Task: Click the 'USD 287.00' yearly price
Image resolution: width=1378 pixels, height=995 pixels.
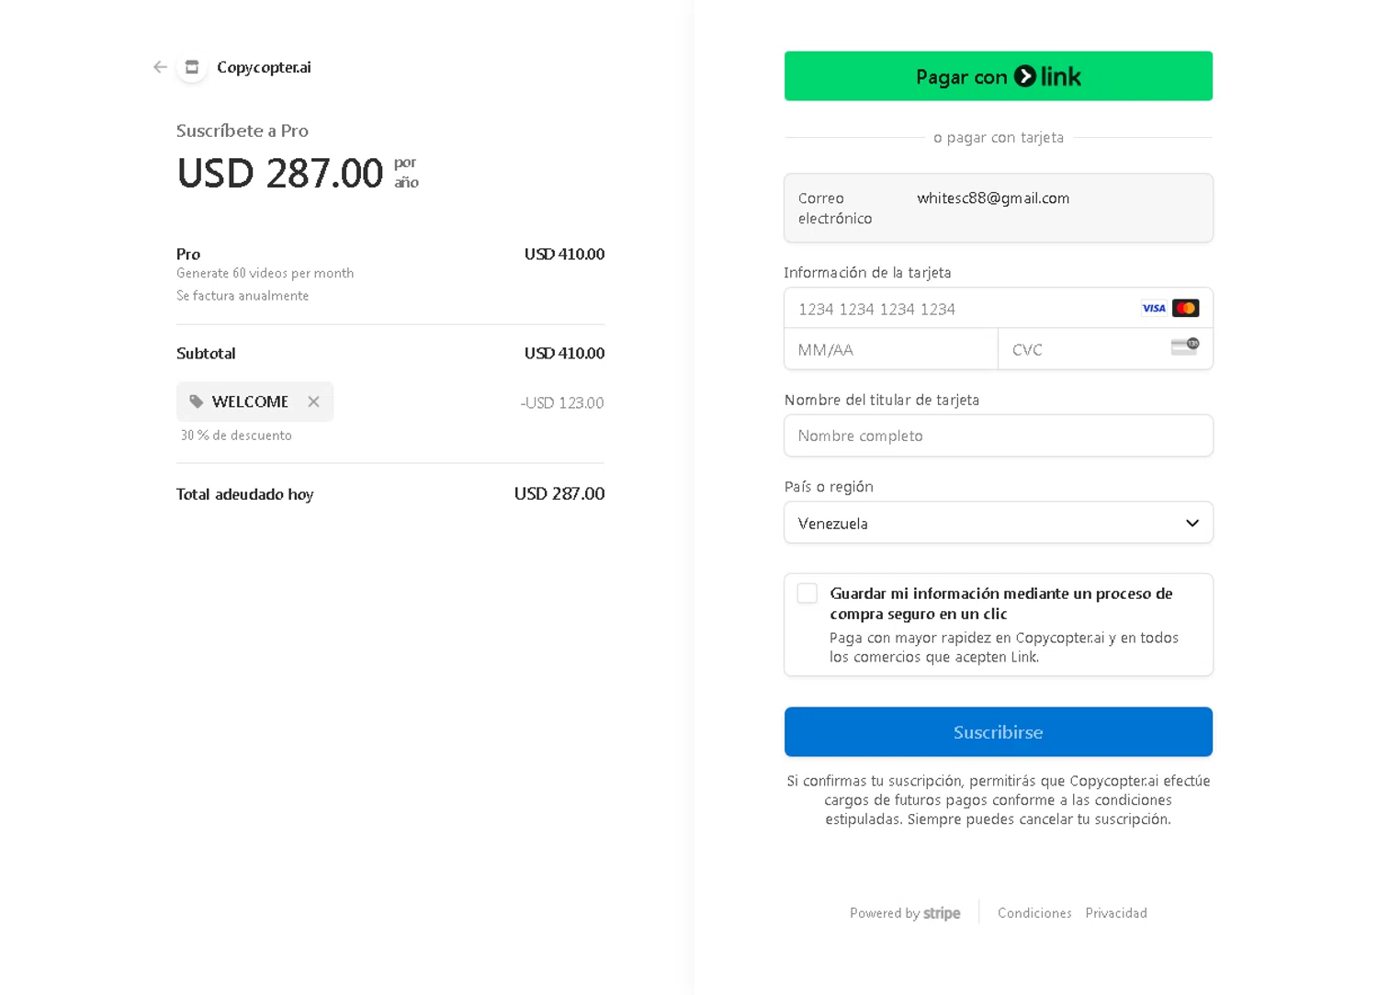Action: [279, 174]
